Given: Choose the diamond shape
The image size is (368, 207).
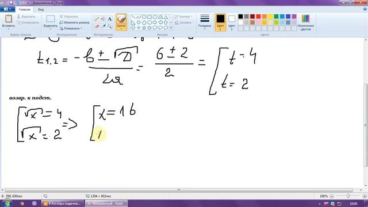Looking at the screenshot, I should pos(139,22).
